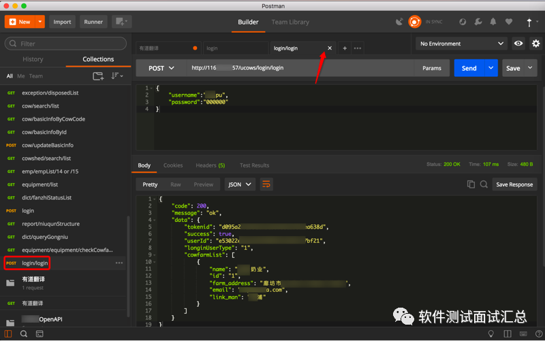Close the login/login tab
545x341 pixels.
(x=330, y=48)
